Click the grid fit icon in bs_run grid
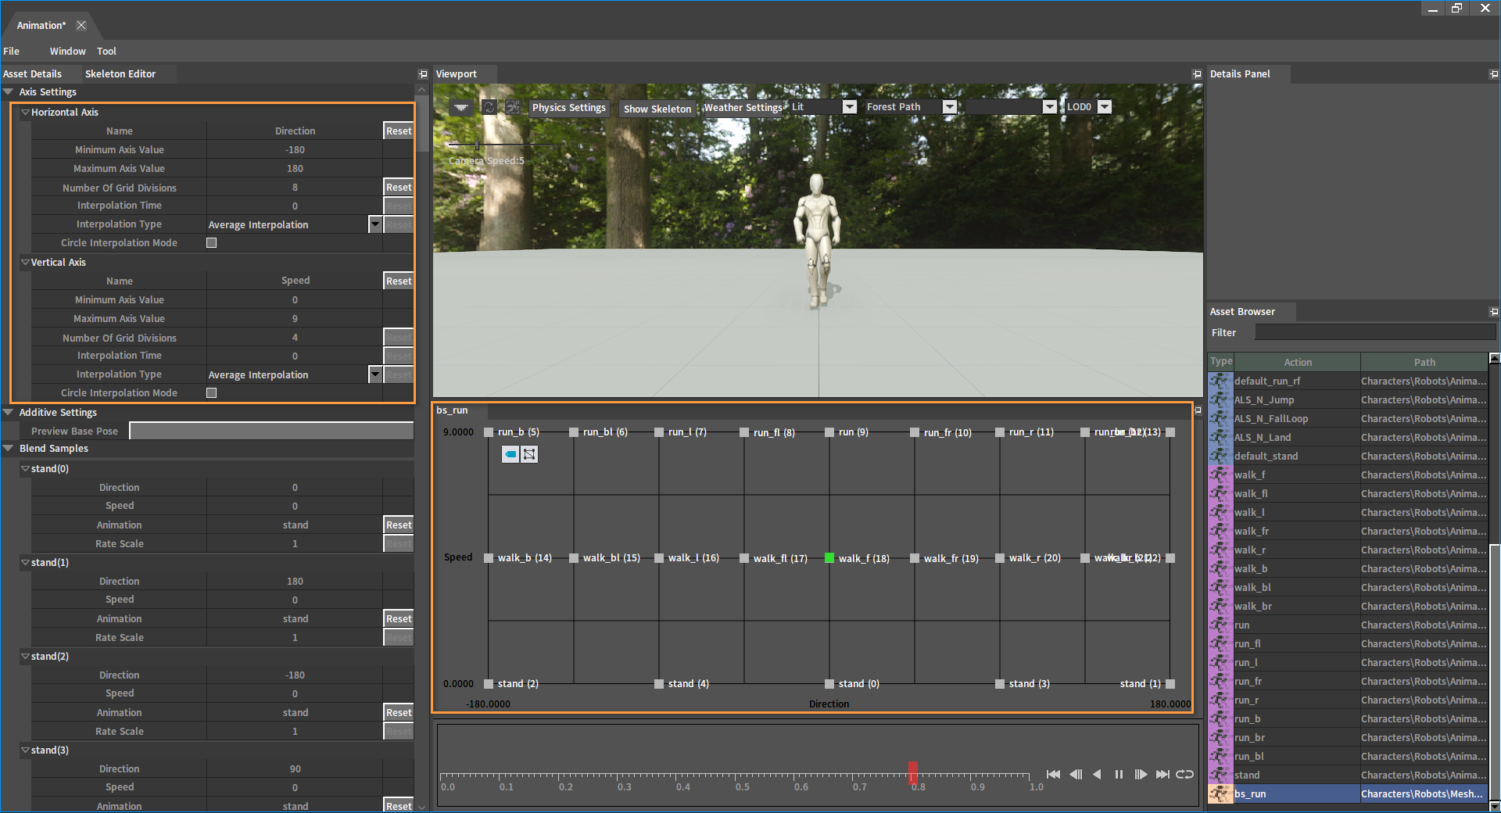 click(x=529, y=454)
